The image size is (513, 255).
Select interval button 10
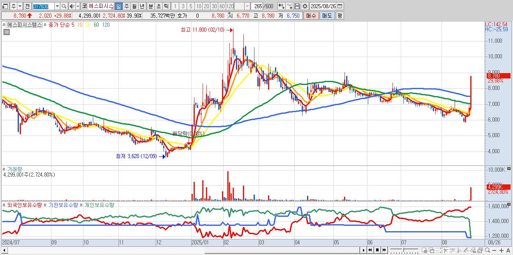coord(199,7)
